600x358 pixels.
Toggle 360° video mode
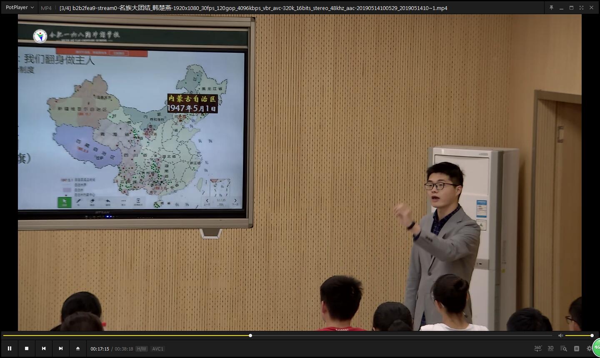pos(538,348)
